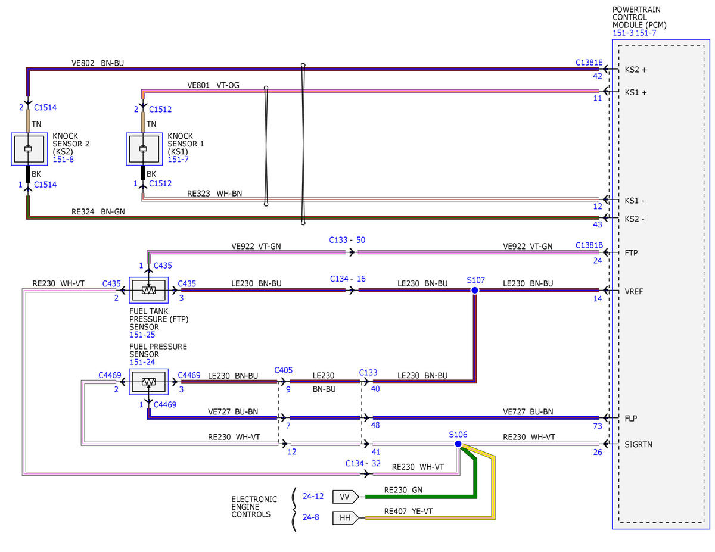Select the C134 - 32 connector label
Image resolution: width=715 pixels, height=552 pixels.
363,464
